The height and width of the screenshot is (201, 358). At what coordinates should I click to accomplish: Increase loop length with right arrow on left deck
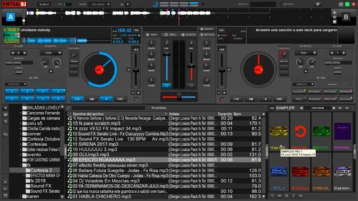25,53
